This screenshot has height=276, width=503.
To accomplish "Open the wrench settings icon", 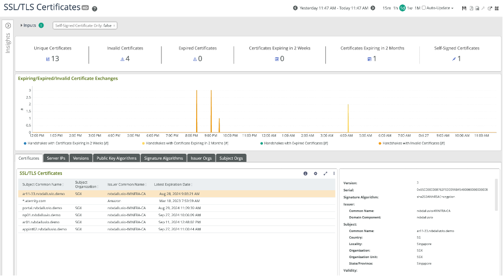I will [483, 8].
